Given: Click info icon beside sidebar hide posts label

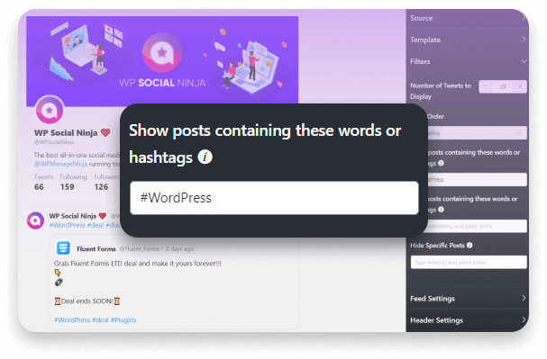Looking at the screenshot, I should pos(441,210).
